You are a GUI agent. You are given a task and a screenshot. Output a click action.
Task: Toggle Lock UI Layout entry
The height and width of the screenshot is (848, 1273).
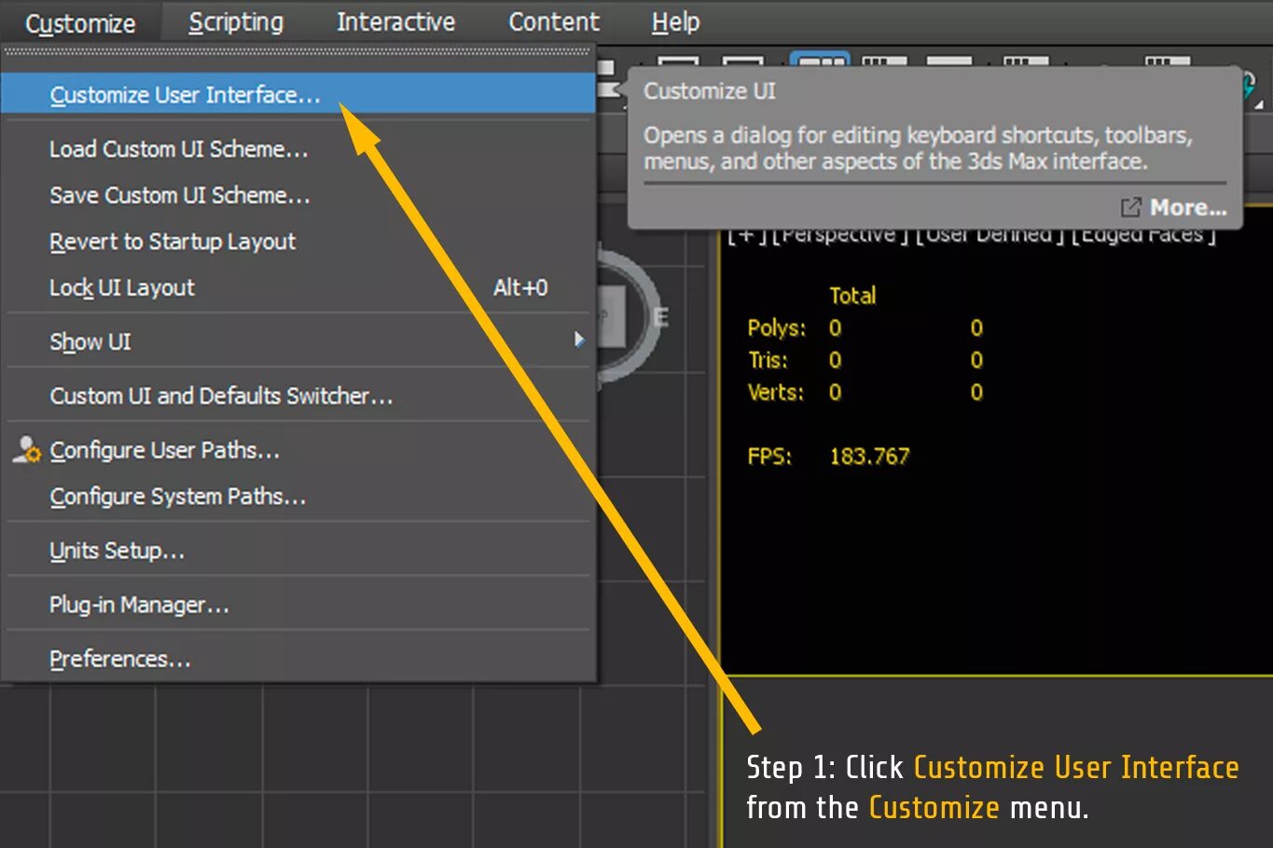(298, 288)
